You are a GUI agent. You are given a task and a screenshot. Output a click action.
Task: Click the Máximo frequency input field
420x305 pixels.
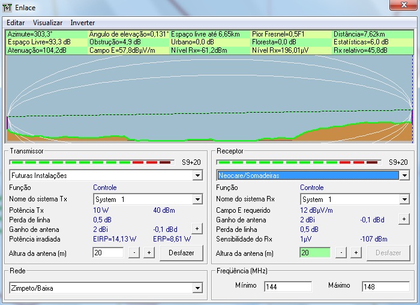pos(385,286)
